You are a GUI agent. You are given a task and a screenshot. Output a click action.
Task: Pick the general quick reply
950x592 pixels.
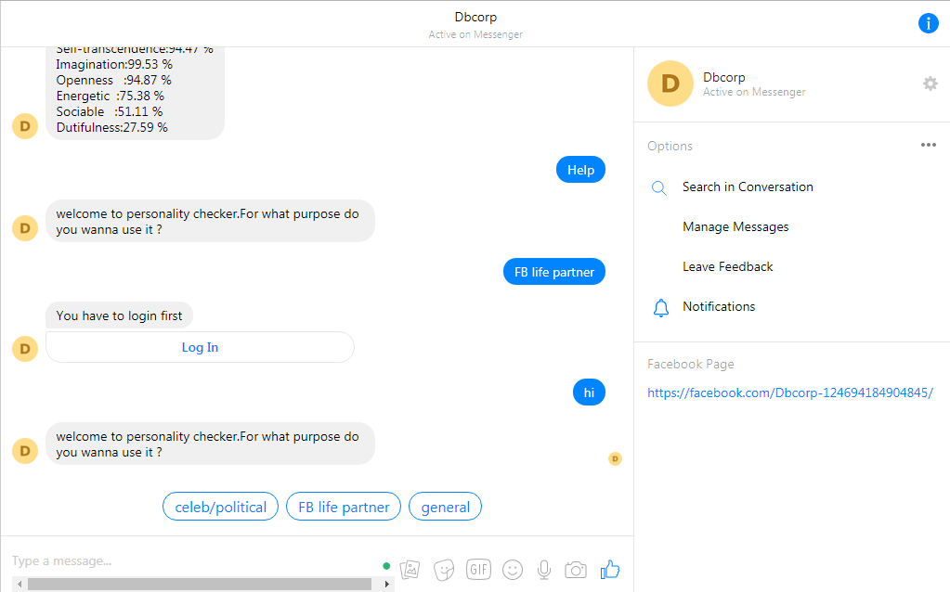tap(446, 507)
